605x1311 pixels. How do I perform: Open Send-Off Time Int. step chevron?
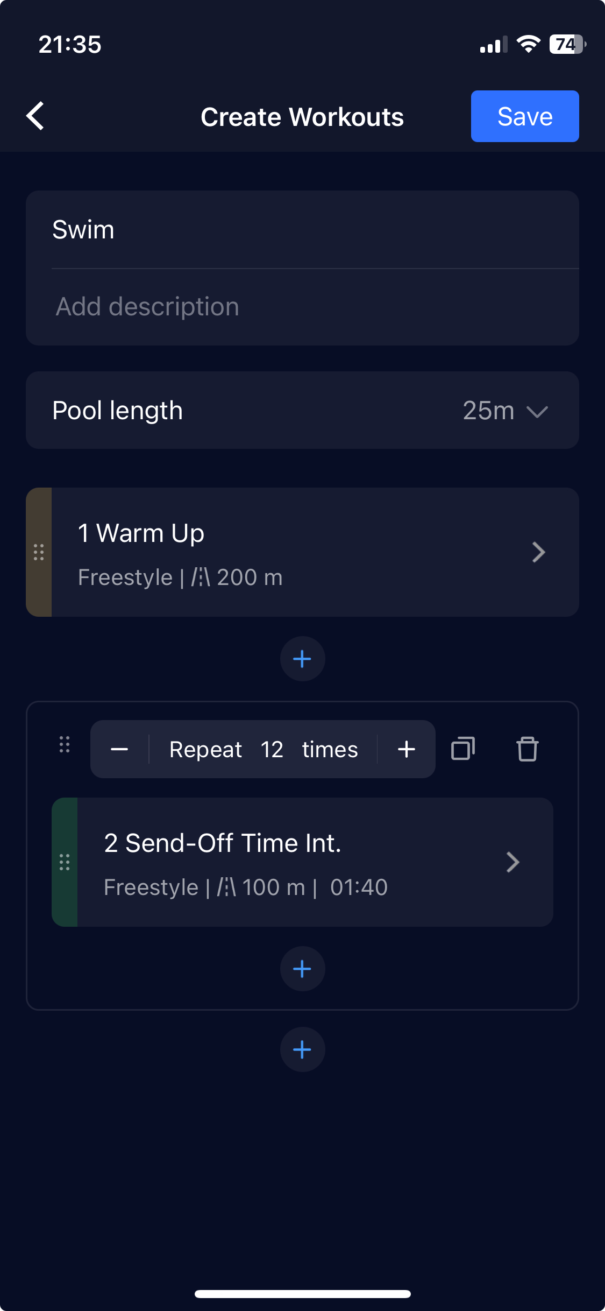pos(513,862)
